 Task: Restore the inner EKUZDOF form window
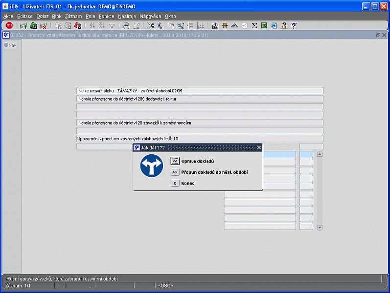tap(378, 35)
